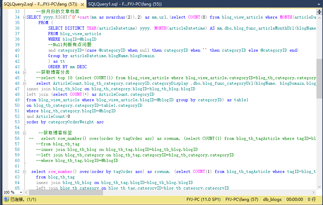
Task: Click the vertical scroll up arrow
Action: tap(319, 18)
